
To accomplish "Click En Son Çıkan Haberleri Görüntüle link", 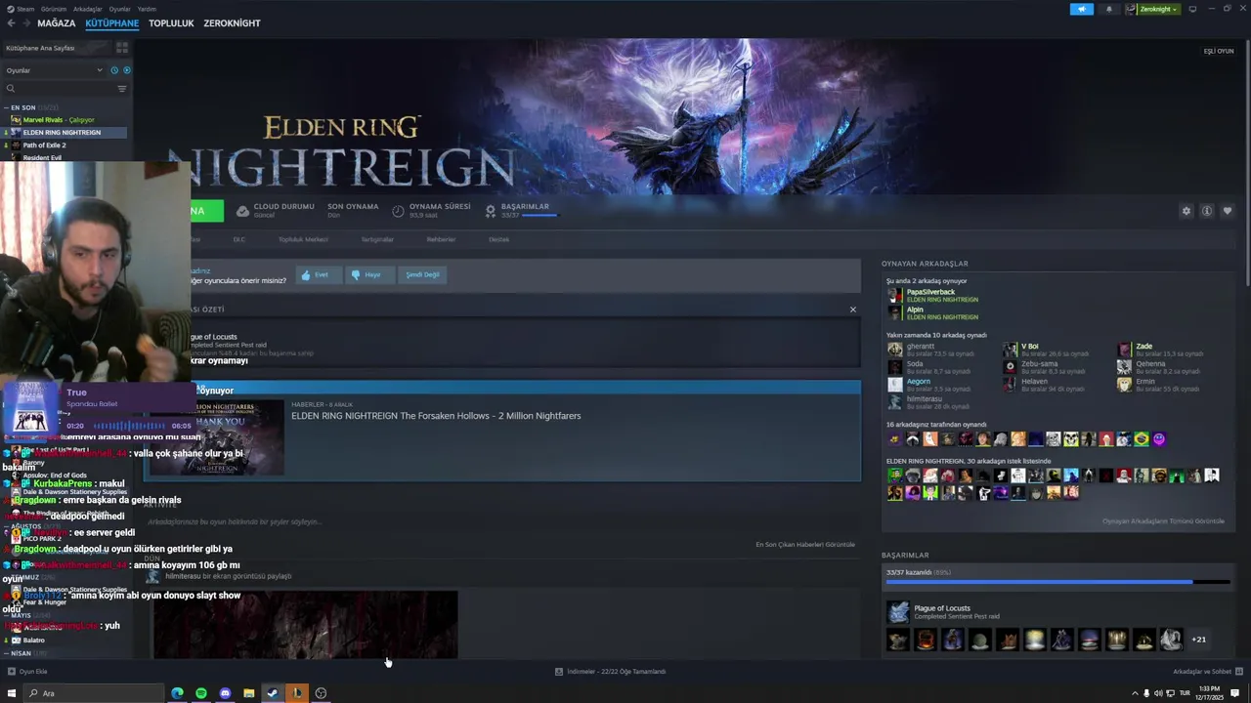I will pyautogui.click(x=805, y=545).
